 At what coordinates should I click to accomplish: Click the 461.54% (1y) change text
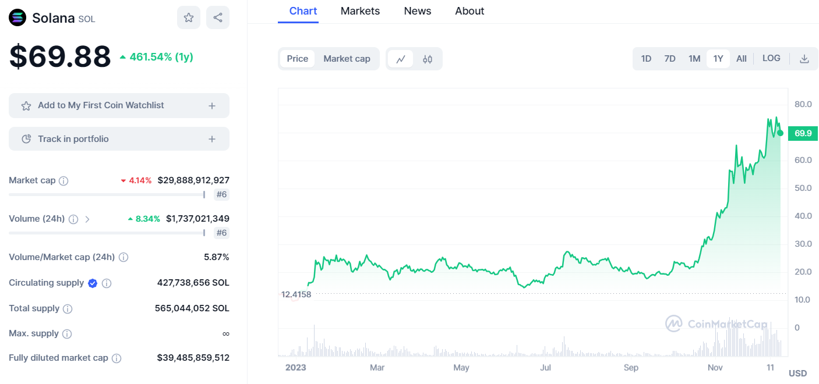(x=157, y=57)
